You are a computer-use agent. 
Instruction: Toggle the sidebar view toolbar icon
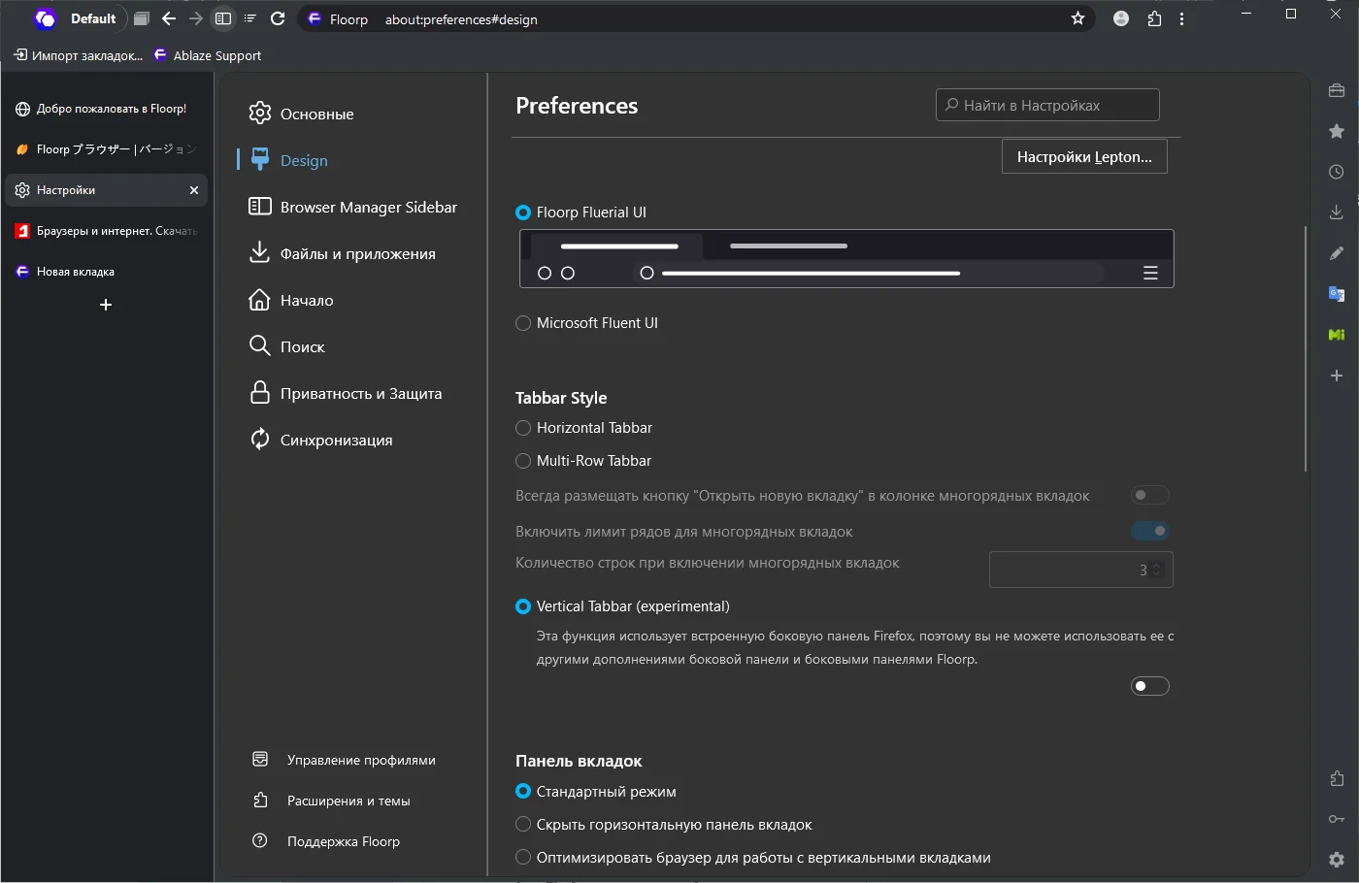coord(223,18)
